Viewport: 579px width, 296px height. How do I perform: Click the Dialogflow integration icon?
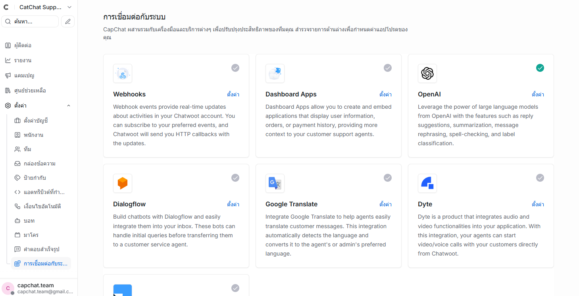(x=123, y=183)
